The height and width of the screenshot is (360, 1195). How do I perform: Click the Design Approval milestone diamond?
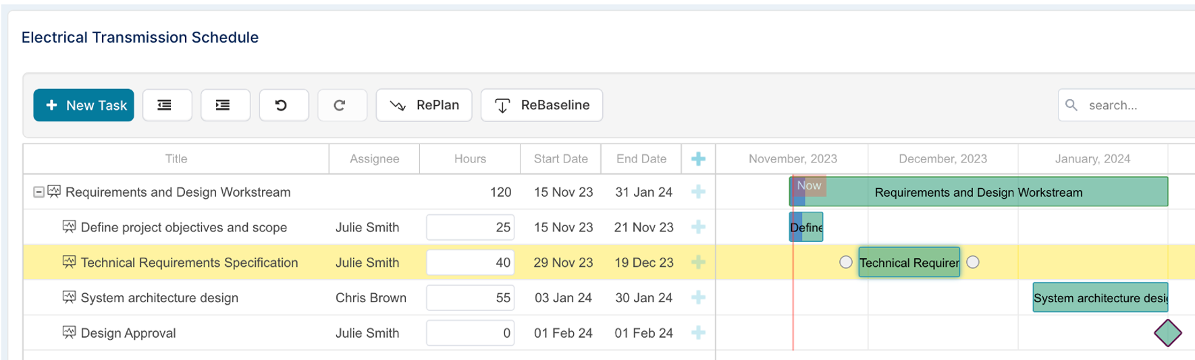pos(1167,333)
